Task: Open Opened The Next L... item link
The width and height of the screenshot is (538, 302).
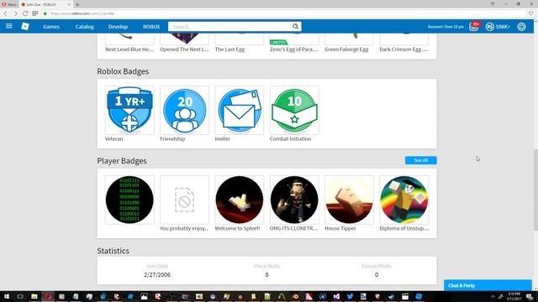Action: 184,49
